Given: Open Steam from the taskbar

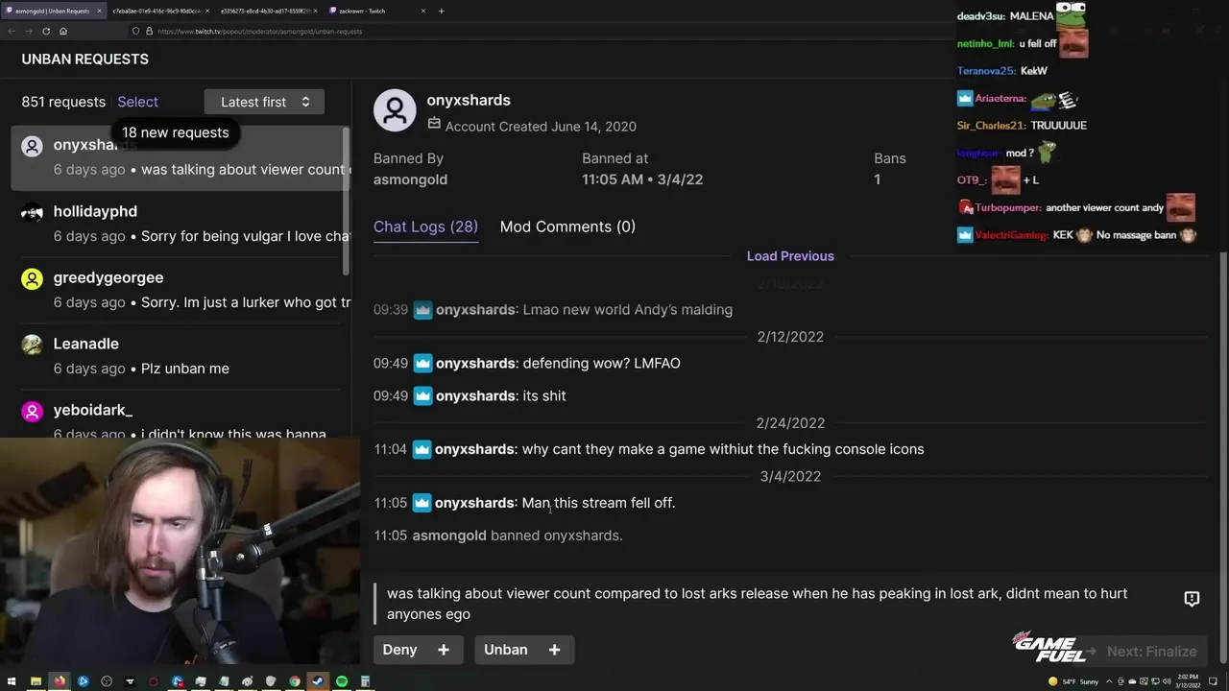Looking at the screenshot, I should point(318,681).
